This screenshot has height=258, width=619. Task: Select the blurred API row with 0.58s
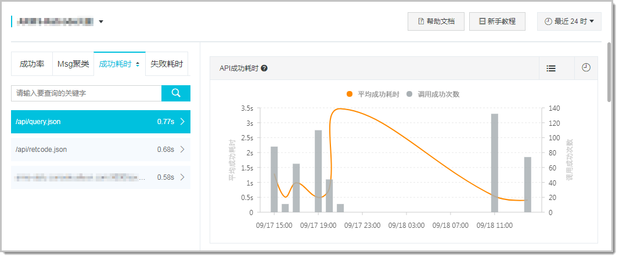(x=100, y=177)
